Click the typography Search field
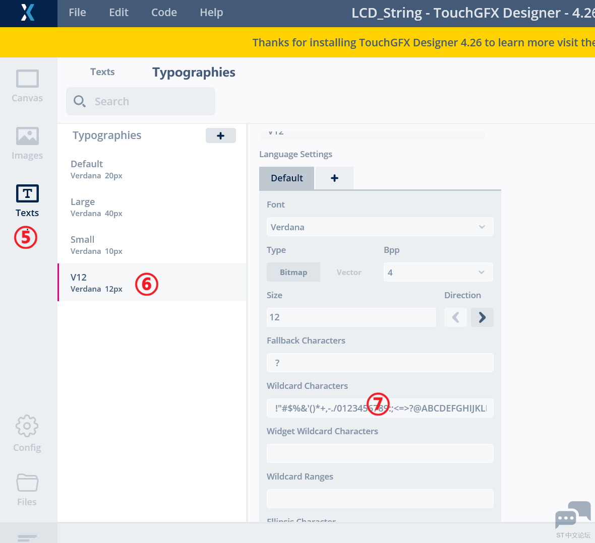595x543 pixels. click(140, 101)
